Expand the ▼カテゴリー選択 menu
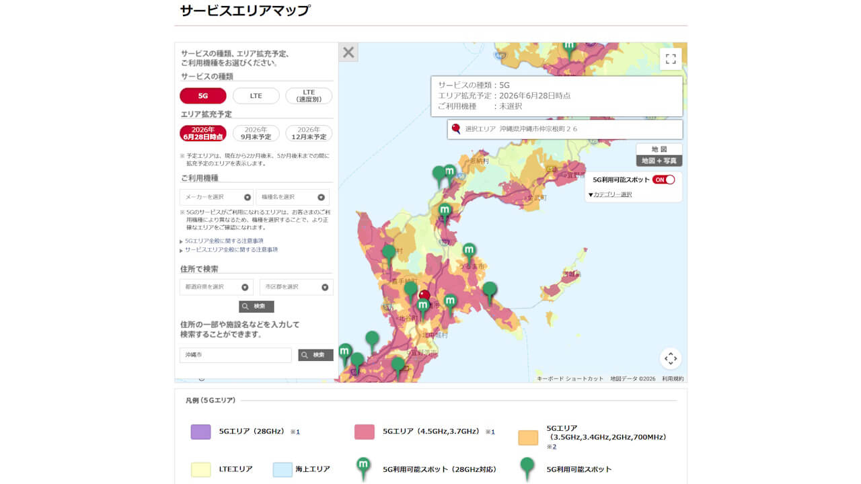Viewport: 861px width, 484px height. [x=610, y=195]
